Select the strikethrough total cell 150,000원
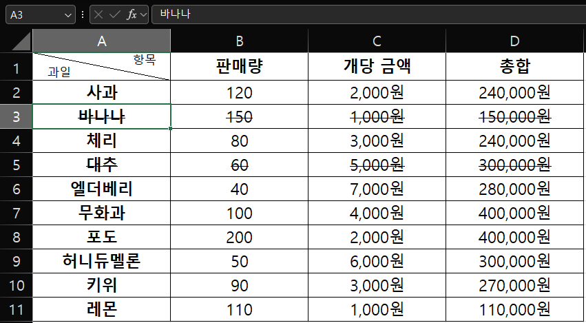Viewport: 586px width, 323px height. [x=514, y=116]
